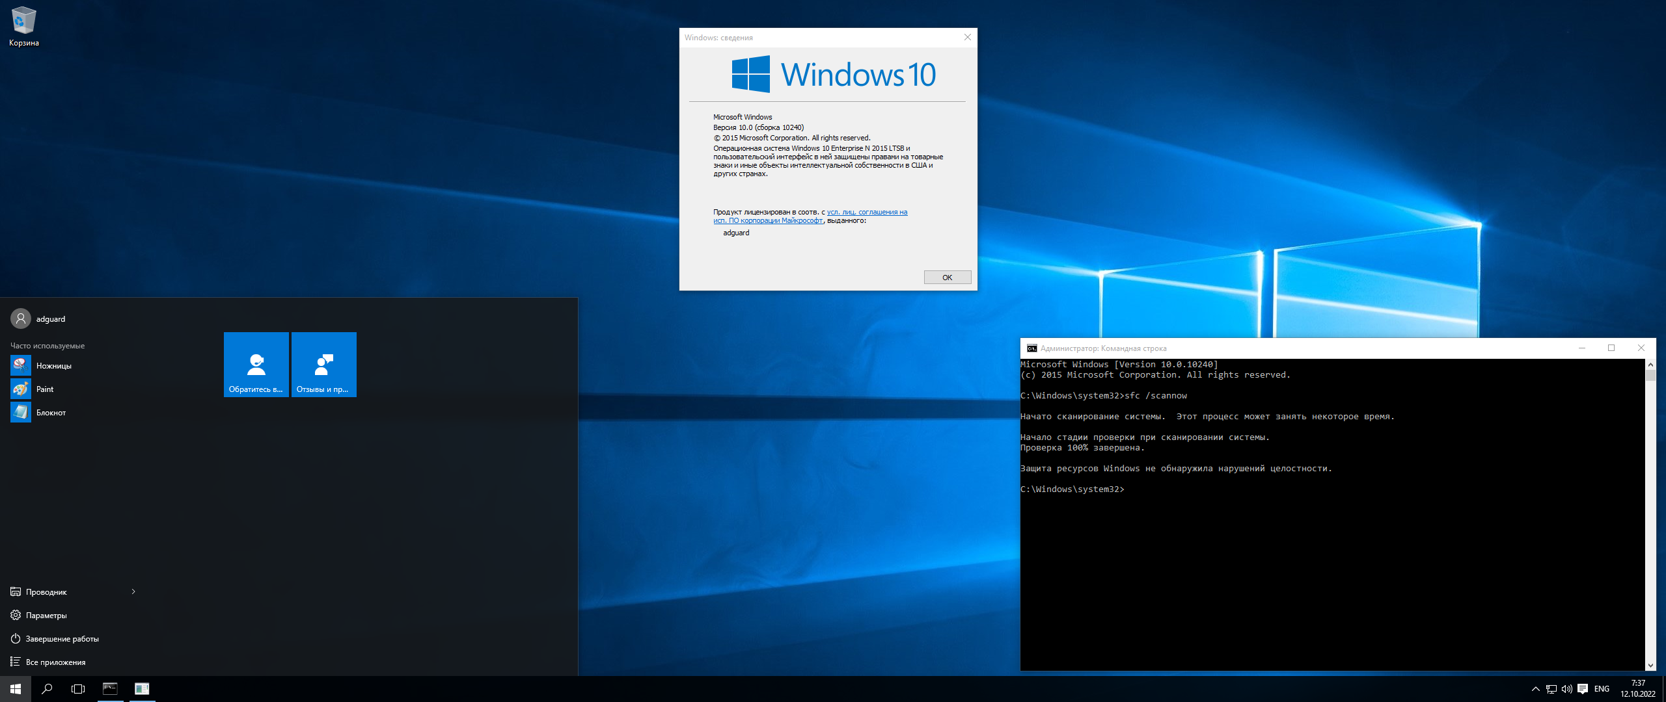
Task: Close the Command Prompt window
Action: tap(1641, 348)
